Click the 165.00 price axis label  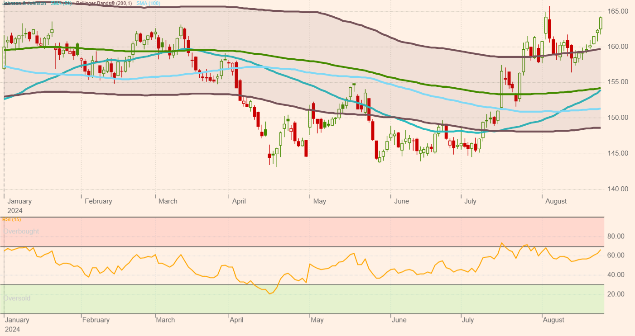[x=619, y=11]
